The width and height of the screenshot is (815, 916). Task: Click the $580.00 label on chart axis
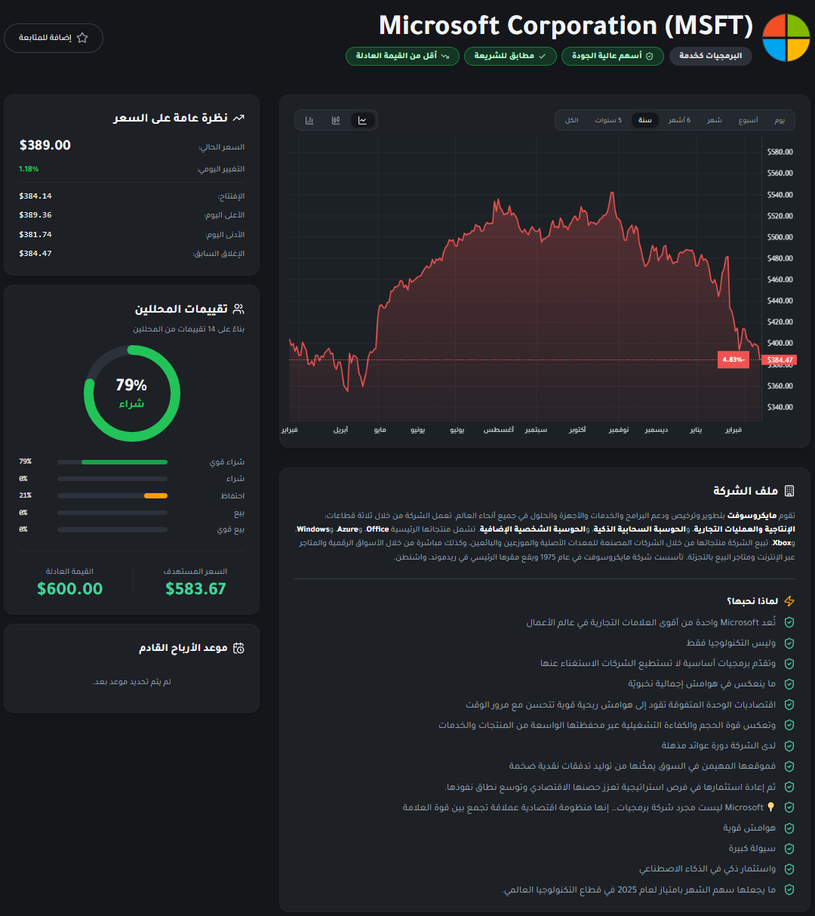tap(780, 152)
